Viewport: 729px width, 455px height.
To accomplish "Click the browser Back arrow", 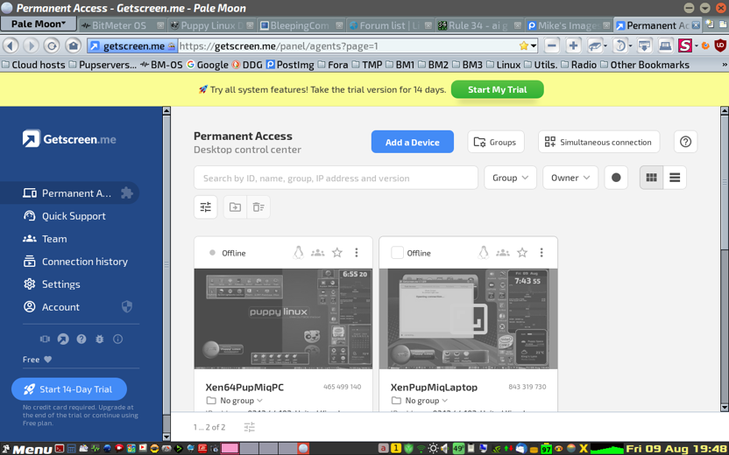I will click(11, 45).
